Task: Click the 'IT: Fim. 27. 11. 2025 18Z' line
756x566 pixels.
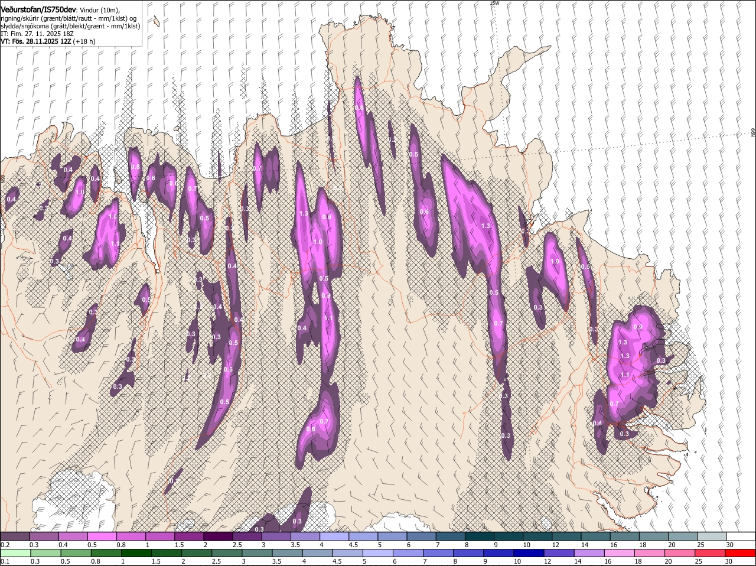Action: tap(37, 34)
